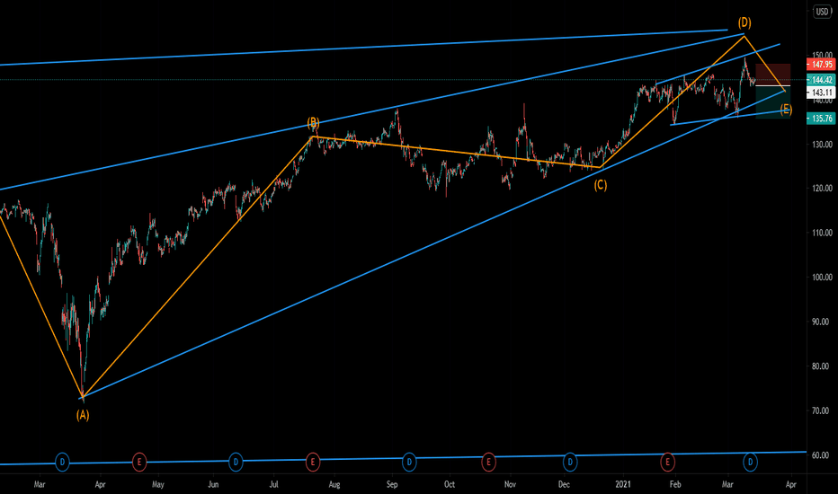The width and height of the screenshot is (838, 494).
Task: Click the 100.00 price axis label
Action: pos(822,278)
